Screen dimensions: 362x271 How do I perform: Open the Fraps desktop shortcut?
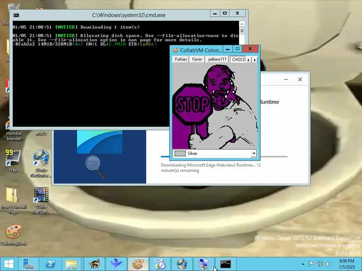(x=14, y=161)
